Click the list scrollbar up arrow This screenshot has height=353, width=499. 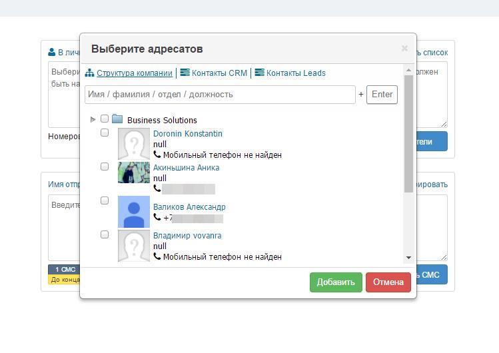408,71
